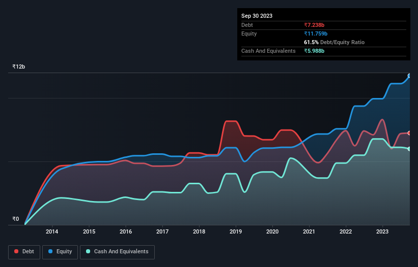
Task: Click the 2022 x-axis label
Action: point(346,231)
